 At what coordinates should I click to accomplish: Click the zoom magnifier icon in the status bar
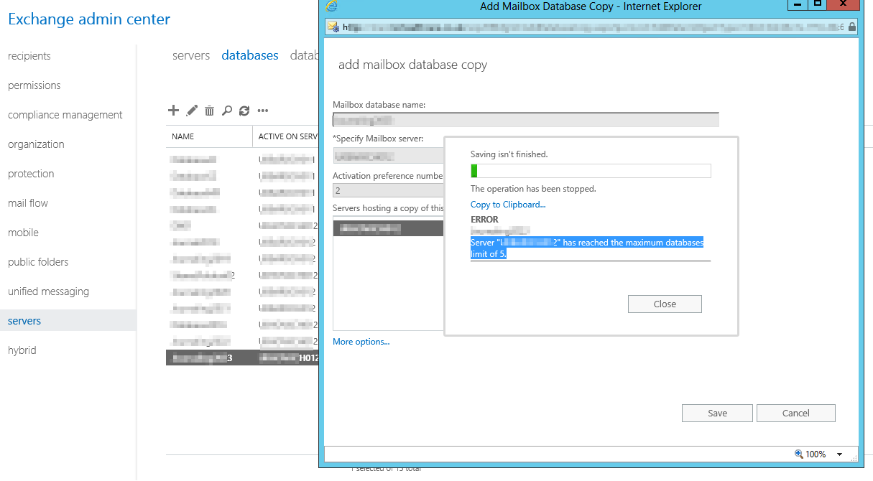coord(798,454)
